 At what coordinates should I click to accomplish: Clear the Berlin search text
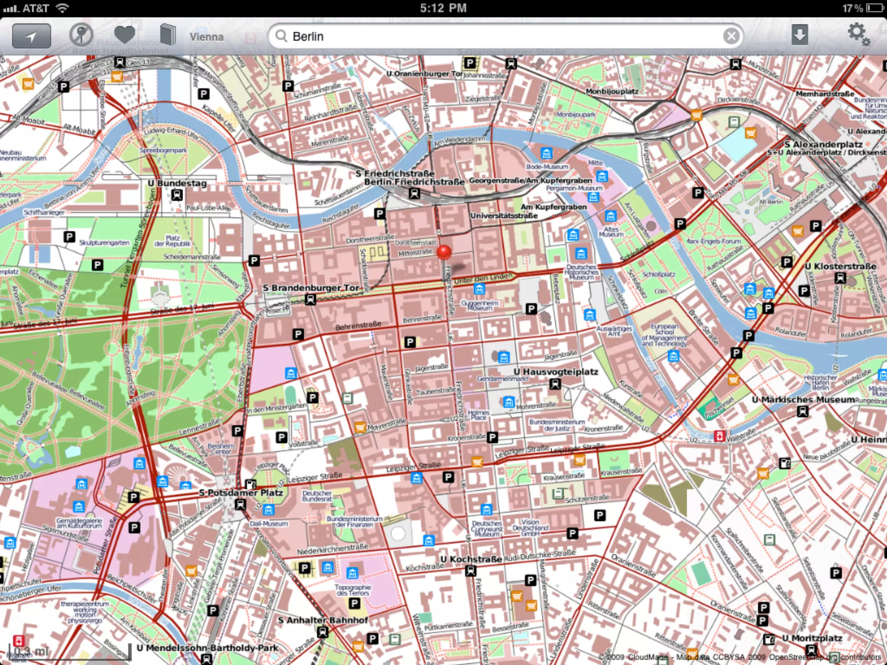731,36
